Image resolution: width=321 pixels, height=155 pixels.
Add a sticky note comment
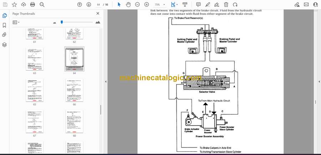[198, 5]
